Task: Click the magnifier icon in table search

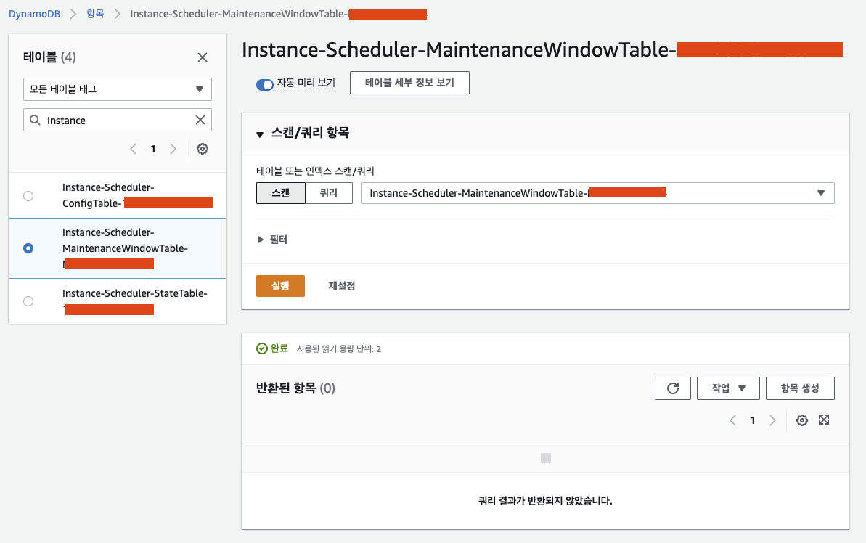Action: [x=35, y=120]
